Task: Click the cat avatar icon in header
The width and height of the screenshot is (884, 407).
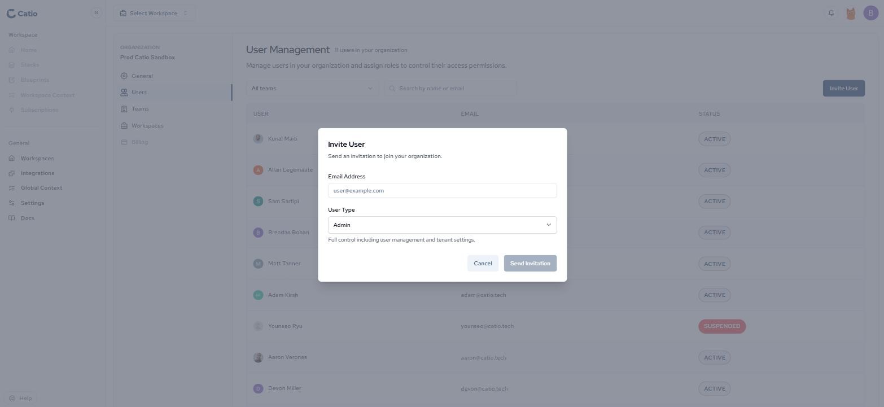Action: tap(851, 14)
